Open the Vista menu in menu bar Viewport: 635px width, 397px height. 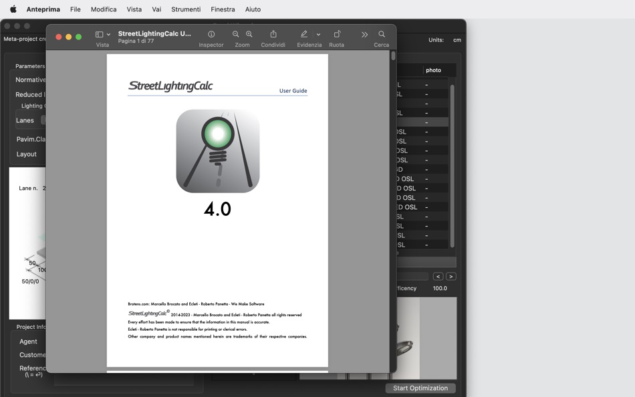(134, 9)
